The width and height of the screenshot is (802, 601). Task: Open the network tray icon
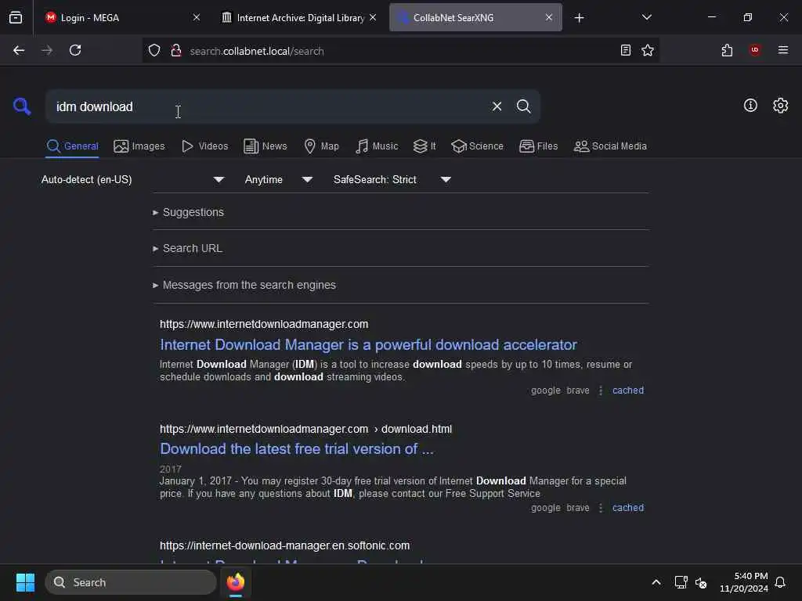pos(681,582)
